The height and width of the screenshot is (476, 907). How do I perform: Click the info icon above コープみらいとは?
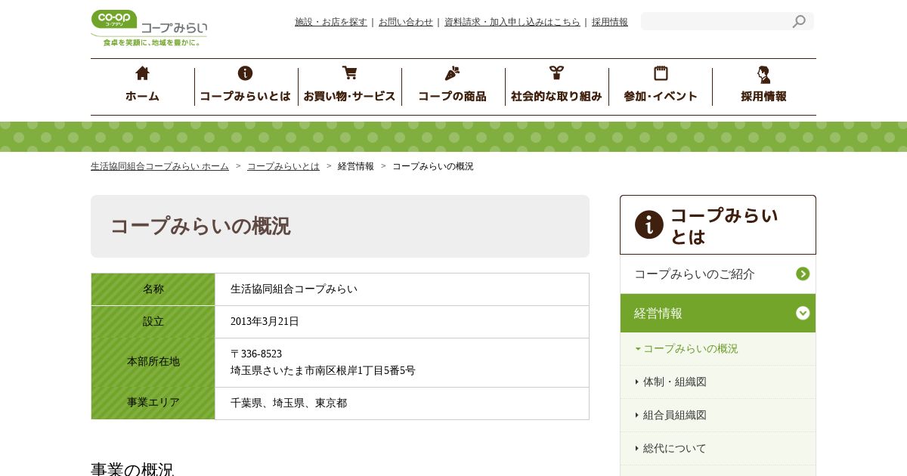pyautogui.click(x=245, y=73)
